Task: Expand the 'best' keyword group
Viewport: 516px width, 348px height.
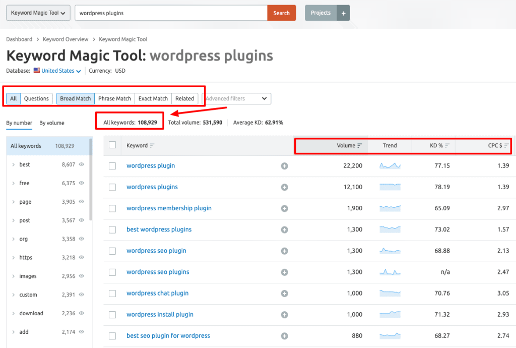Action: [x=13, y=164]
